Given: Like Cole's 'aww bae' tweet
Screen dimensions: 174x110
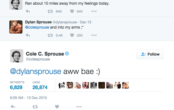Looking at the screenshot, I should (57, 107).
